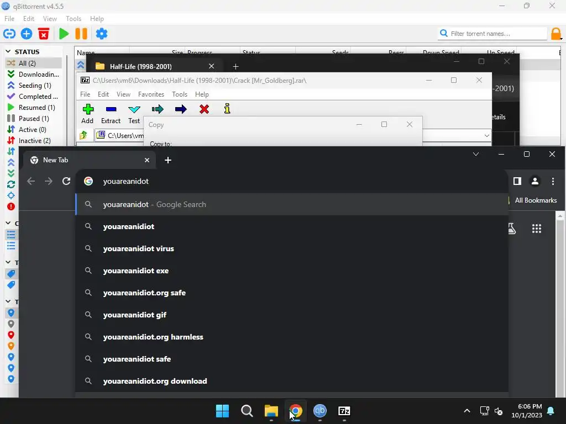Close the Chrome New Tab tab
The image size is (566, 424).
coord(147,160)
